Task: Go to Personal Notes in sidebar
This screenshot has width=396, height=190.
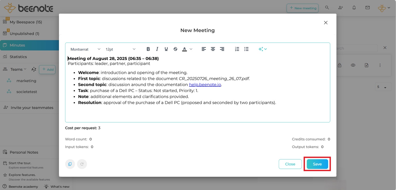Action: (x=24, y=152)
